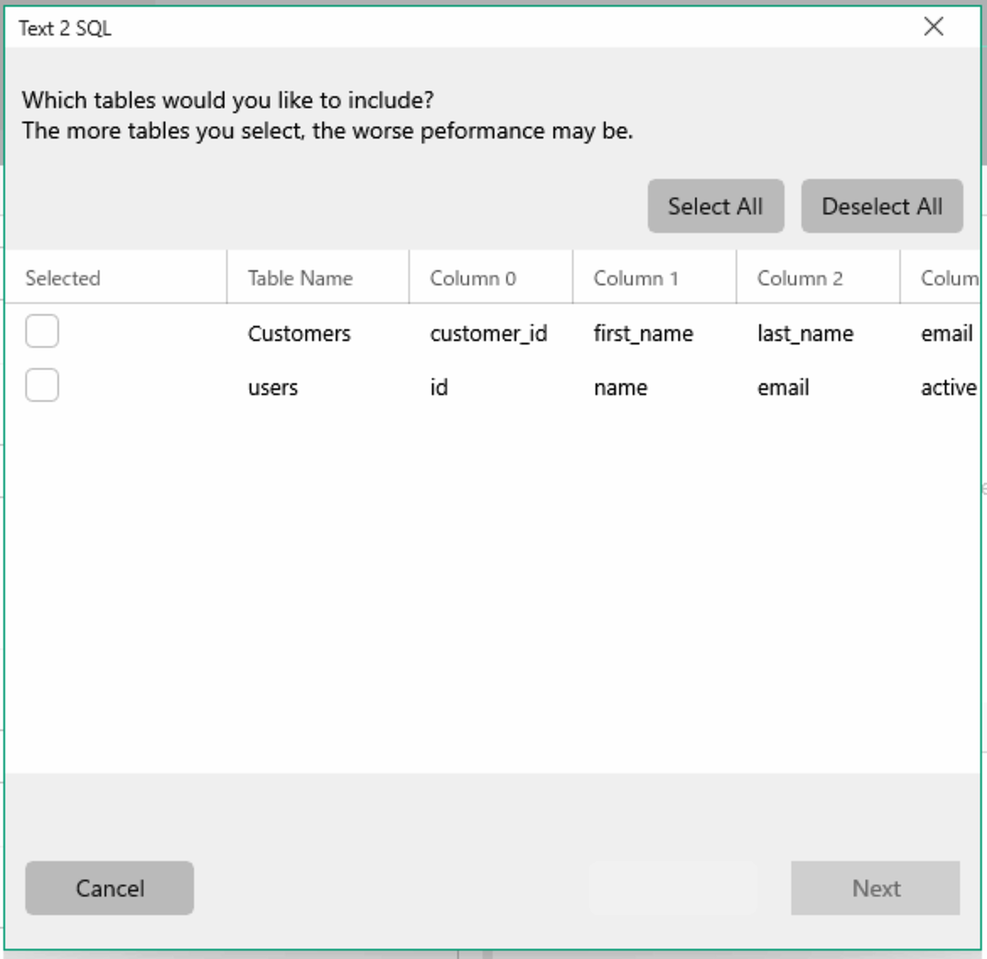Tick the checkbox for the users table
This screenshot has height=959, width=987.
coord(42,385)
